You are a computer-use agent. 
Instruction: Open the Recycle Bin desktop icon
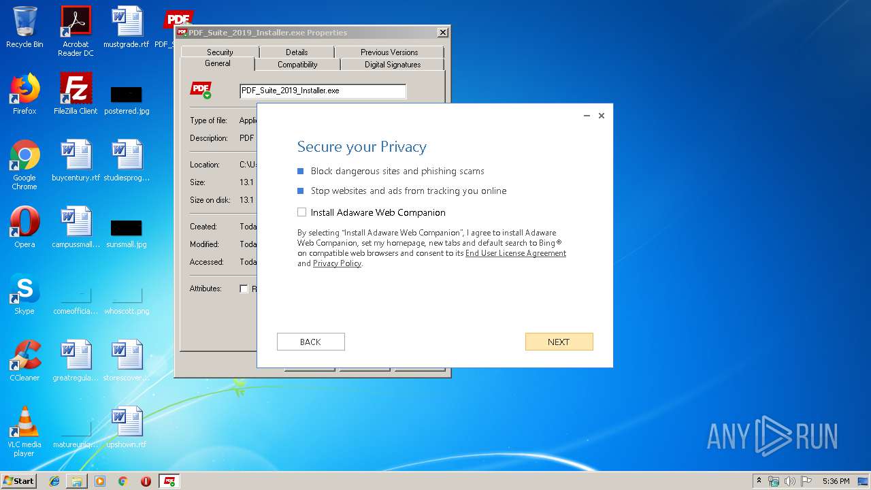[24, 27]
